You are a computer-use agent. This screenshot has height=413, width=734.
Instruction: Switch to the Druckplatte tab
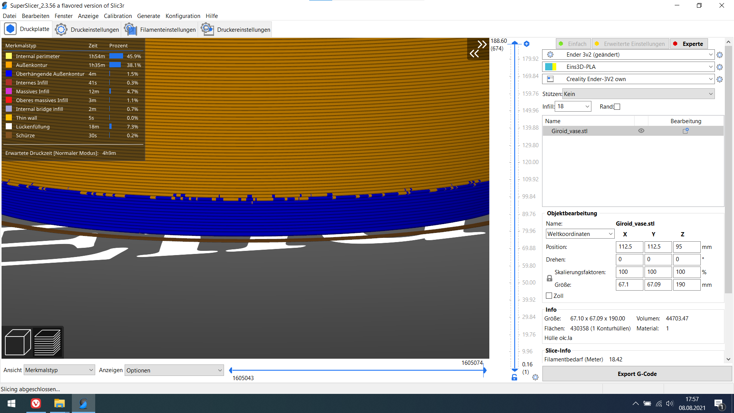point(27,29)
